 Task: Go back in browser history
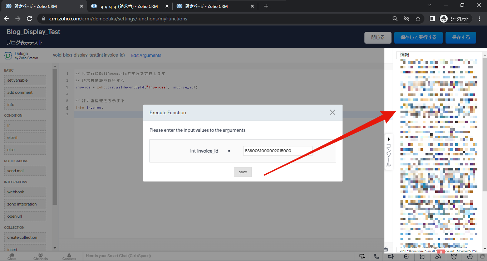6,19
